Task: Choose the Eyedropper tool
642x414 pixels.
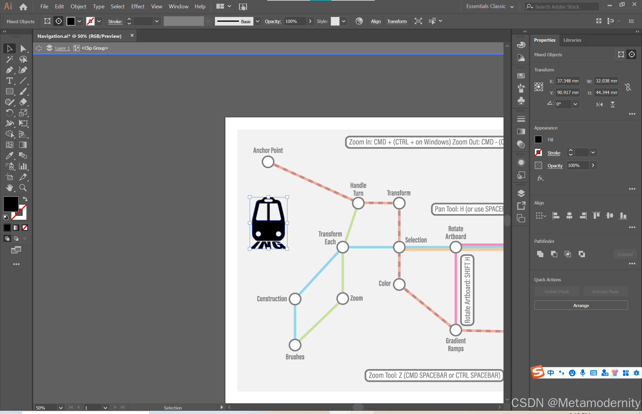Action: tap(9, 156)
